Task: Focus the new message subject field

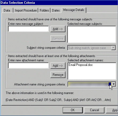Action: click(28, 29)
